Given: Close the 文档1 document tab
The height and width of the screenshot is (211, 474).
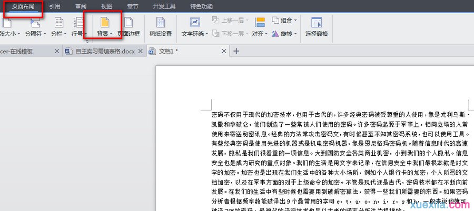Looking at the screenshot, I should (224, 51).
